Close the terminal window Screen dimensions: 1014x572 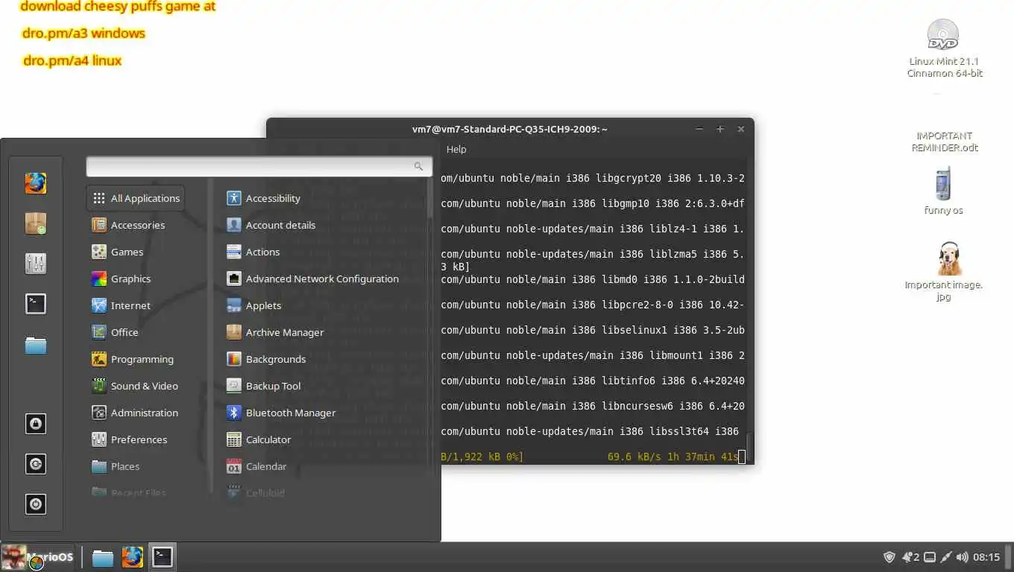click(x=741, y=129)
